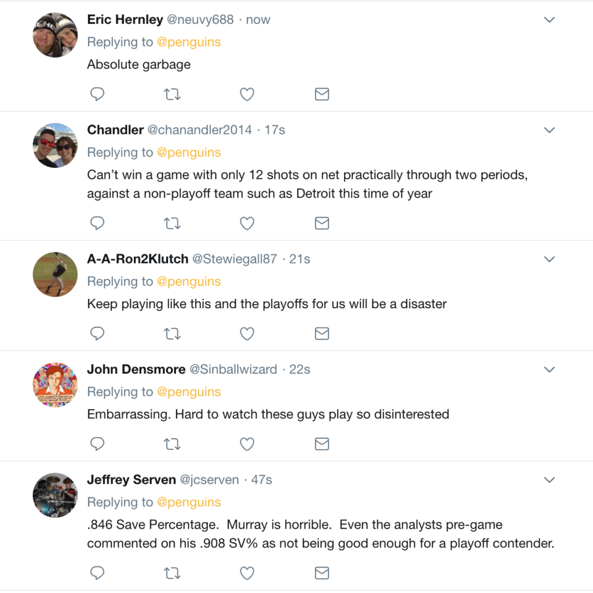This screenshot has width=593, height=593.
Task: Like John Densmore's disinterested tweet
Action: (x=247, y=444)
